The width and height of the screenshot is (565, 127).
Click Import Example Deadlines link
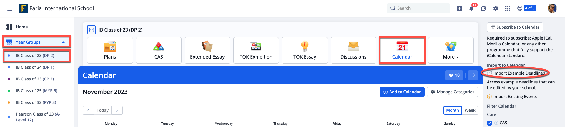click(519, 73)
